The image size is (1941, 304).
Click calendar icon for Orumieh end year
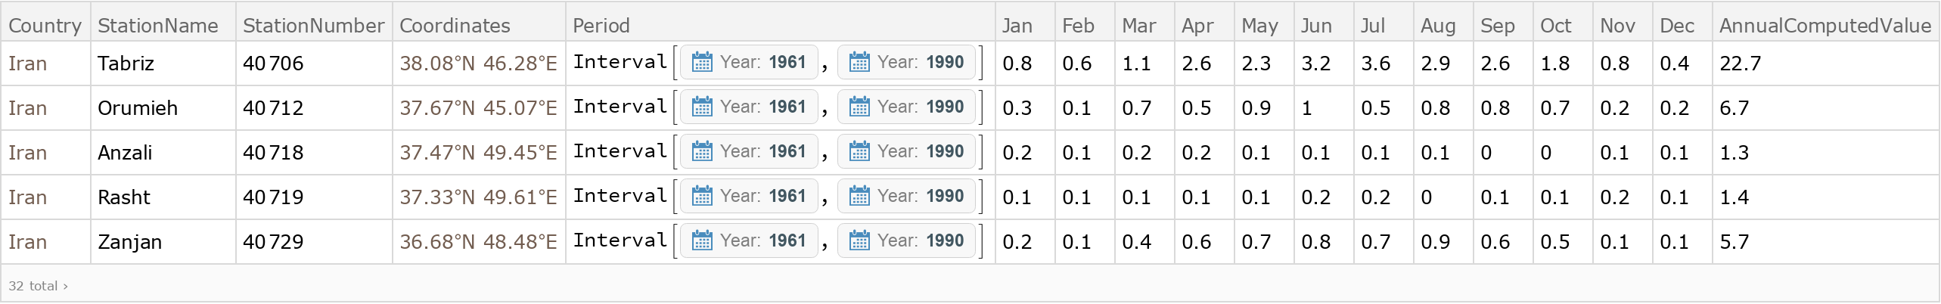tap(859, 107)
